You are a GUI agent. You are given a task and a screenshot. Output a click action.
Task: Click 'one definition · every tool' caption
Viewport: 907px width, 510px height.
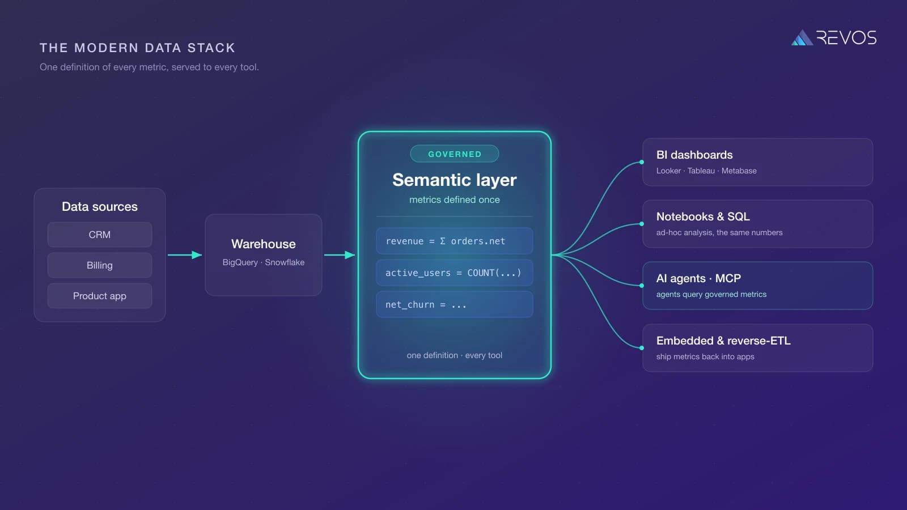point(455,355)
